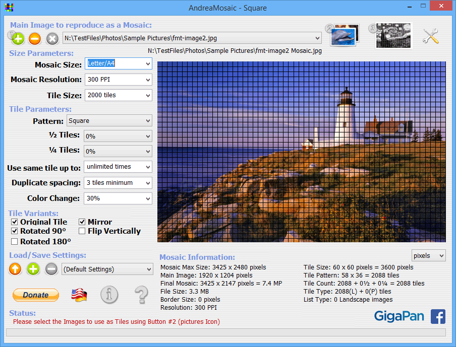Expand the Mosaic Resolution dropdown
This screenshot has width=456, height=347.
click(x=118, y=80)
